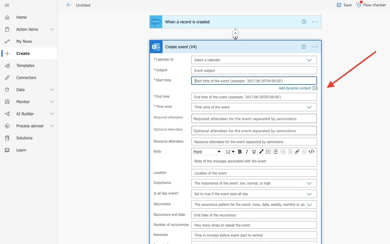Click the Reminder minutes field
Screen dimensions: 390x244
click(x=254, y=235)
